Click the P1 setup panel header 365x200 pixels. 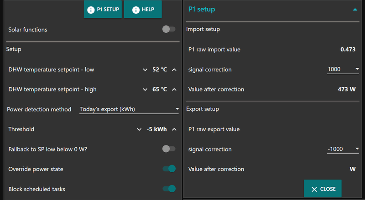[x=202, y=9]
